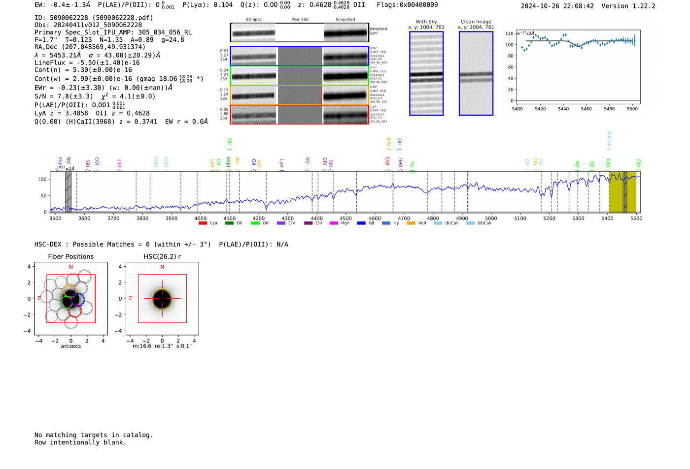Click the RA,Dec coordinates line
The height and width of the screenshot is (469, 690).
coord(90,47)
